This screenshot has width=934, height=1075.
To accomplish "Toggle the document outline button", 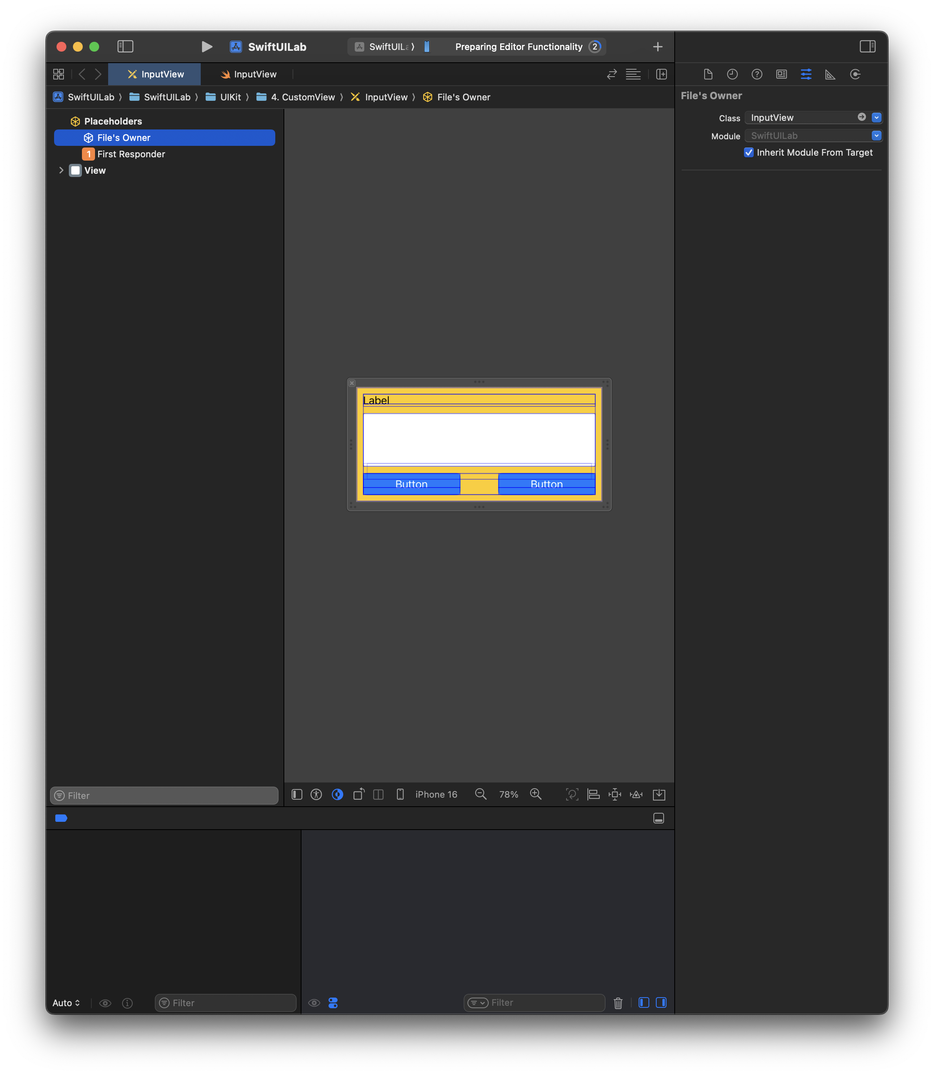I will coord(297,794).
